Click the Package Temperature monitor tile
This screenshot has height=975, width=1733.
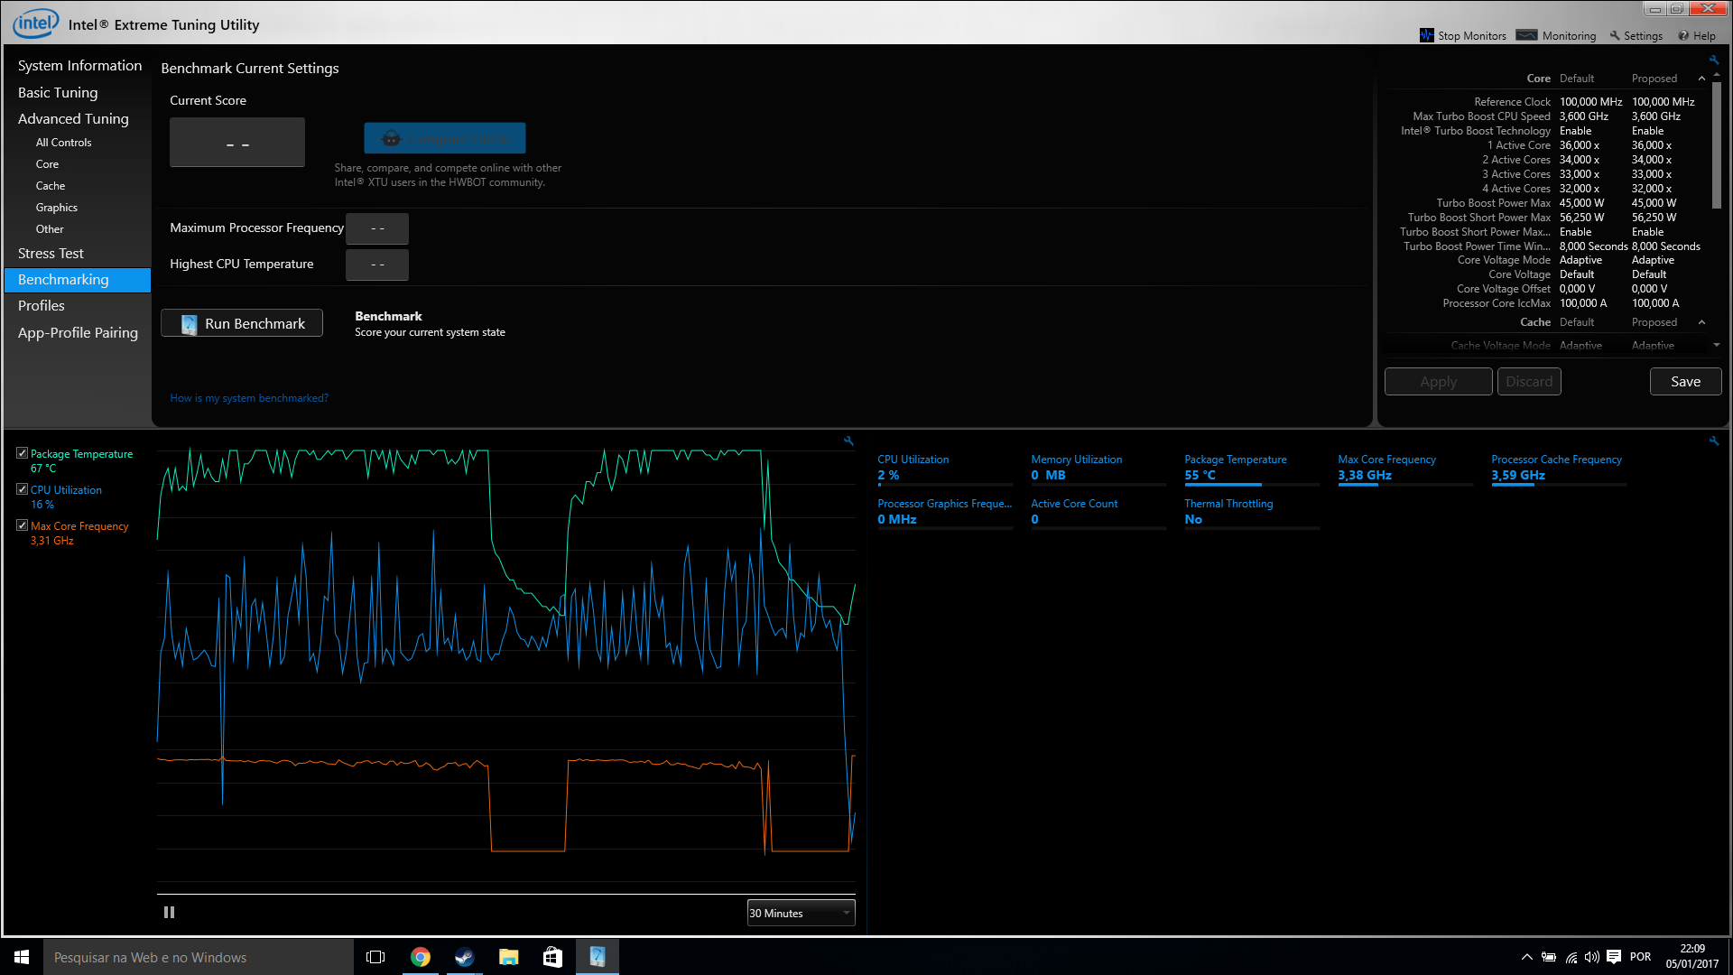(1252, 469)
